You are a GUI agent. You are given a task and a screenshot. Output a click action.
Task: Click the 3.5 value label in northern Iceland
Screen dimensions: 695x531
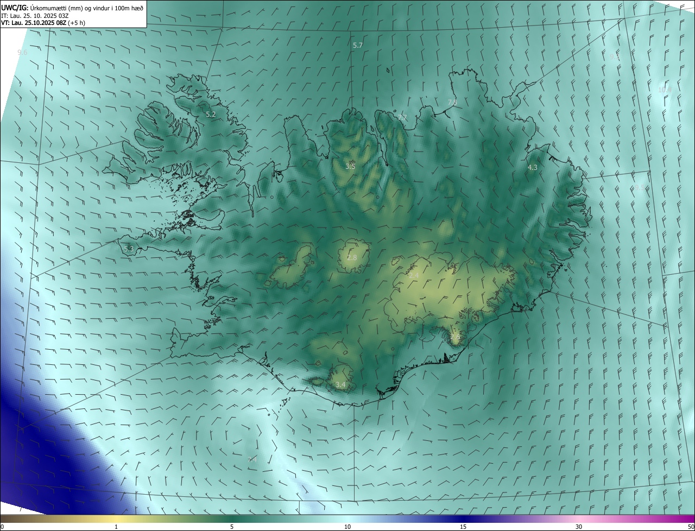pyautogui.click(x=350, y=166)
